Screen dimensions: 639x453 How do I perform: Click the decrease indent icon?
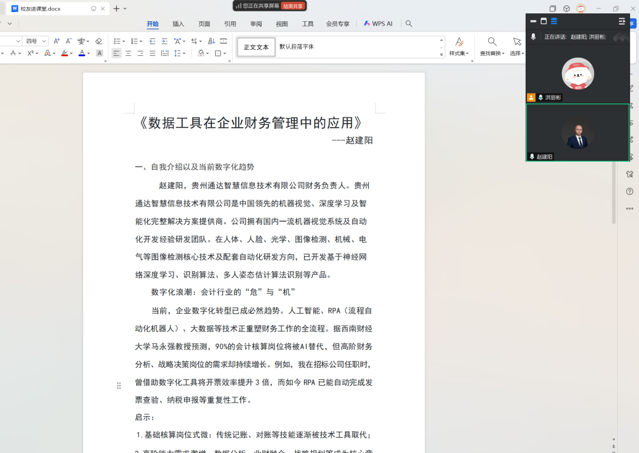click(x=152, y=41)
